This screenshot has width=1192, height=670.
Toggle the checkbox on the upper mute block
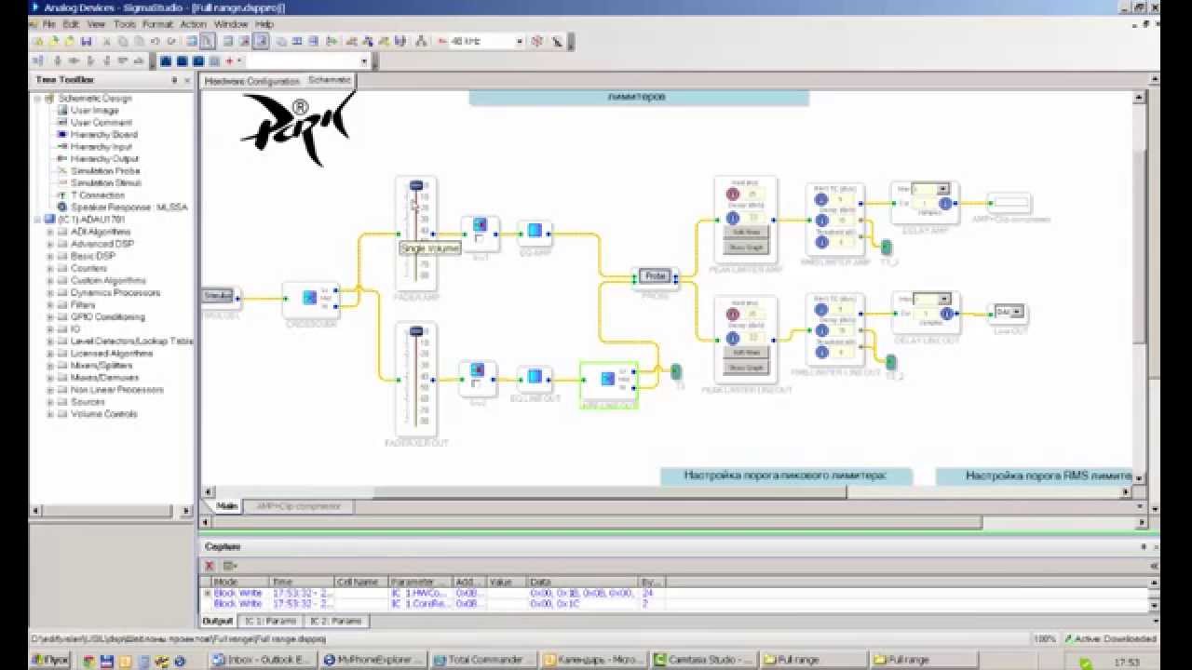point(479,238)
